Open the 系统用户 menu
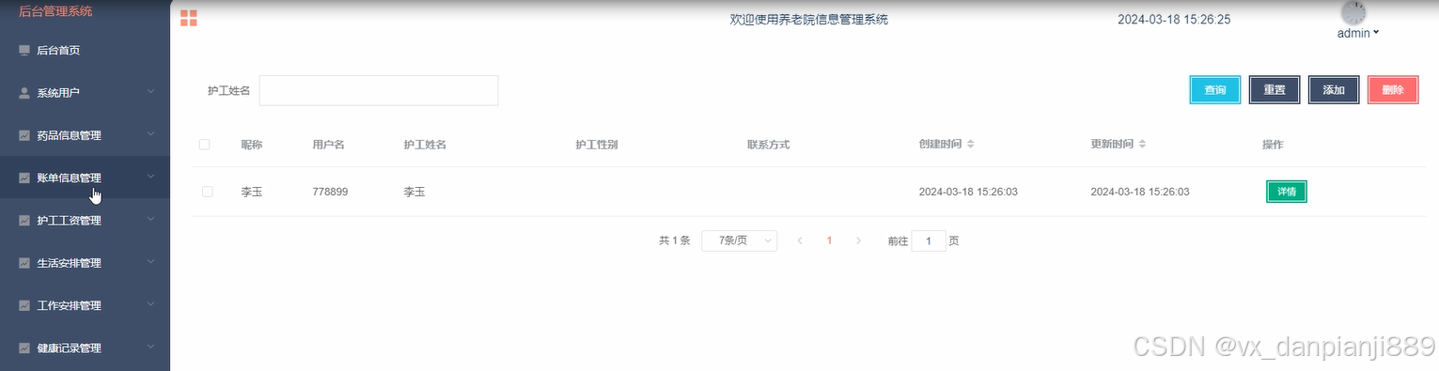The image size is (1439, 371). tap(85, 93)
